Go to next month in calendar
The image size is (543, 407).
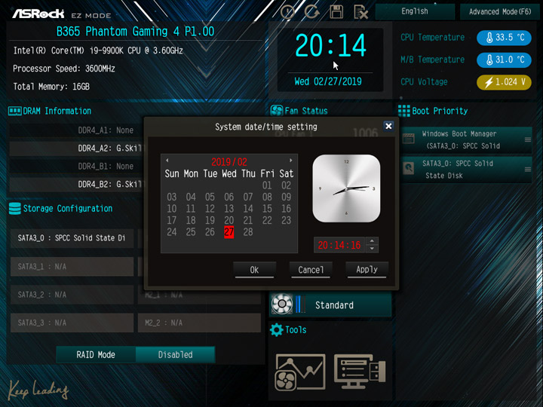(291, 161)
